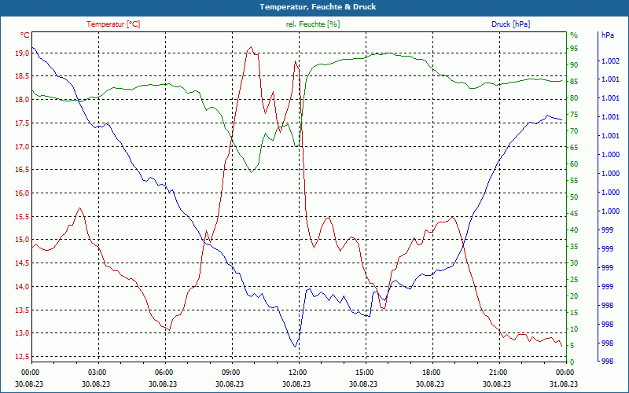Screen dimensions: 629x393
Task: Select the blue 'Druck [hPa]' legend label
Action: (x=510, y=24)
